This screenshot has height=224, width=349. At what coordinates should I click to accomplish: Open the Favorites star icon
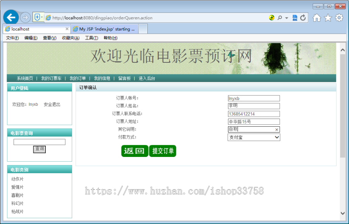[328, 17]
